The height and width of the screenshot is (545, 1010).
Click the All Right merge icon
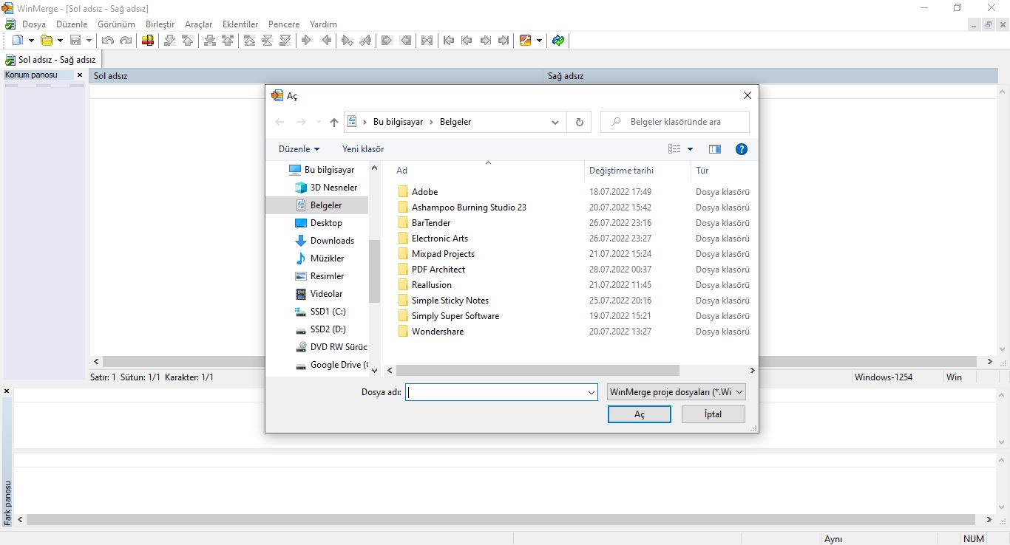pyautogui.click(x=387, y=40)
